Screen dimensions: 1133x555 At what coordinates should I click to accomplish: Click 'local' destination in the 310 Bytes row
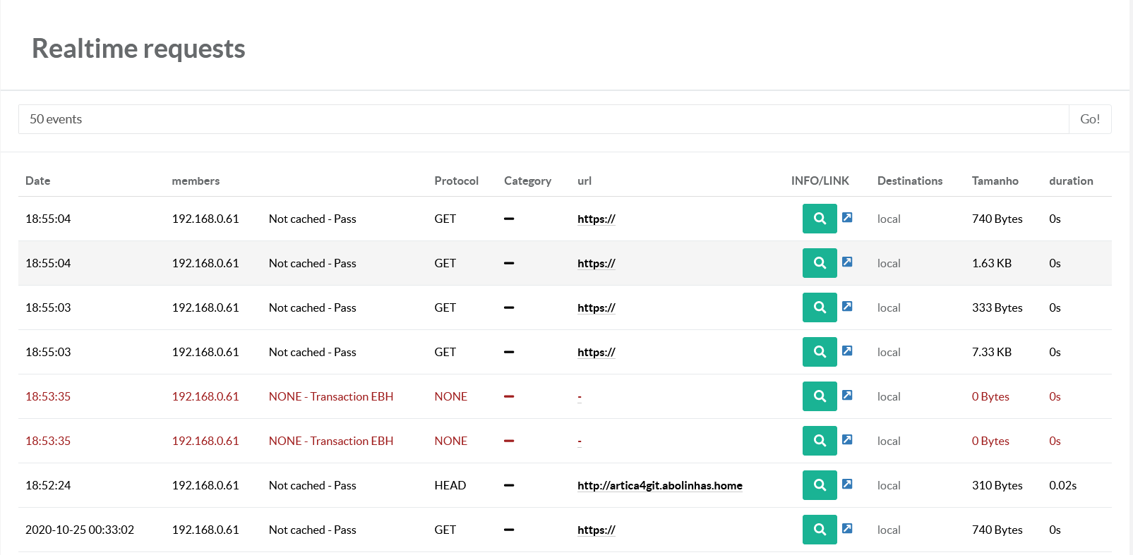(889, 485)
